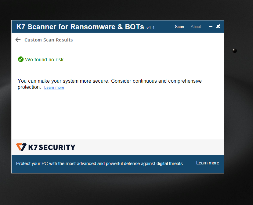Open the Learn more link in the blue footer
253x205 pixels.
pyautogui.click(x=208, y=163)
